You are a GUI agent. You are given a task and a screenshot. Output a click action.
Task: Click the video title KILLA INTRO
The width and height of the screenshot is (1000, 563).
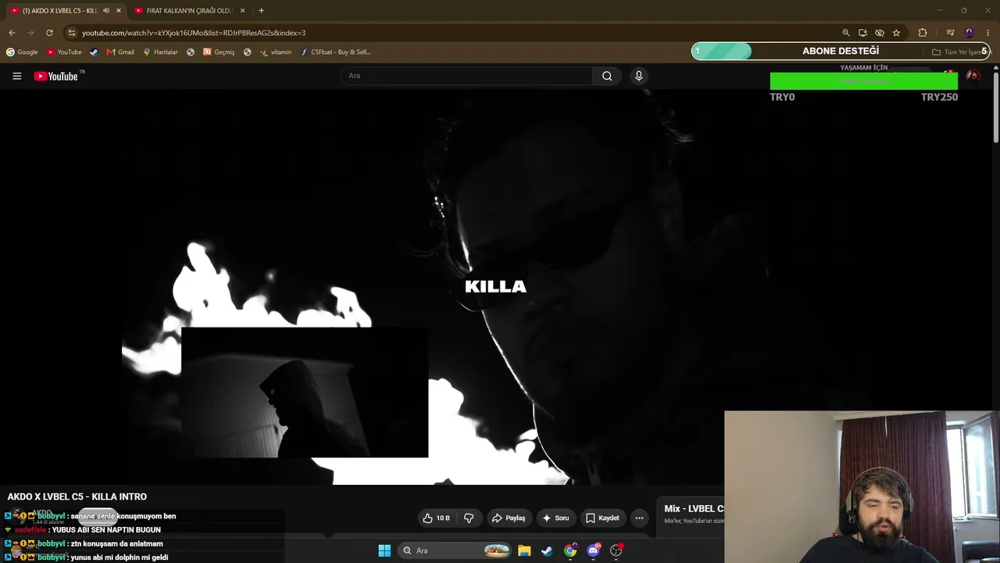point(77,497)
